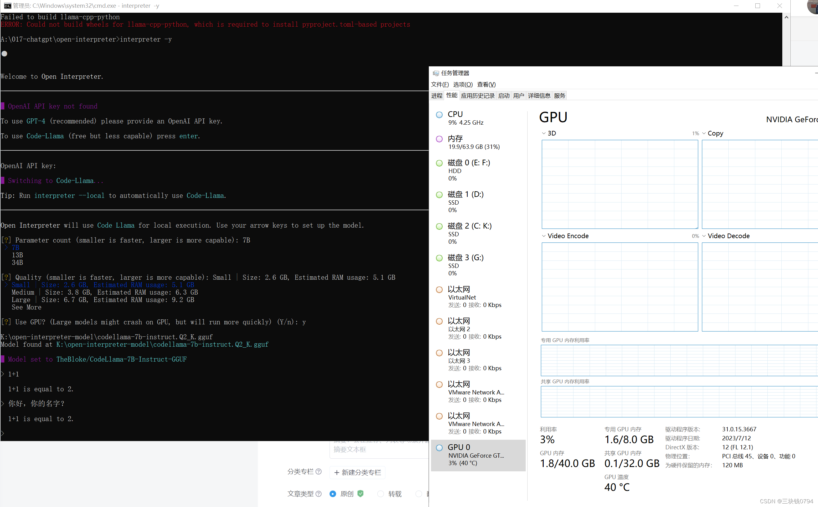Select CPU in Task Manager sidebar
This screenshot has height=507, width=818.
(x=478, y=118)
